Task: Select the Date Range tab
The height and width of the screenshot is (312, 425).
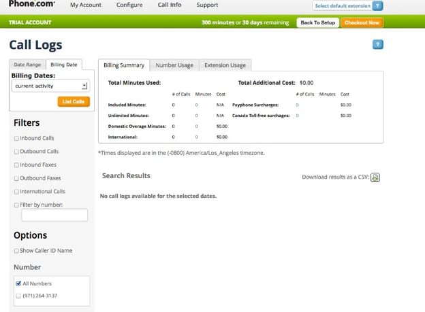Action: [28, 65]
